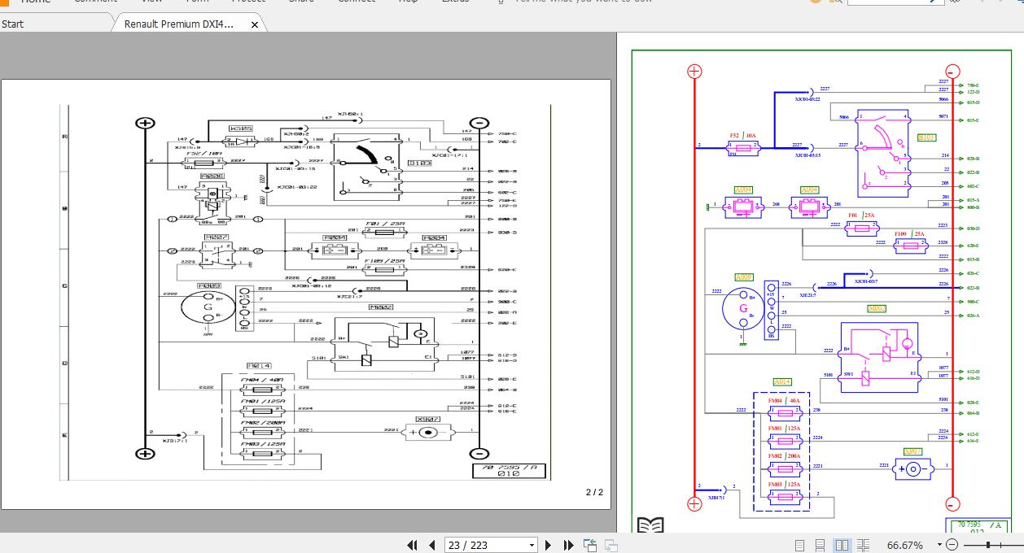Jump to the last page
Viewport: 1024px width, 553px height.
coord(569,545)
